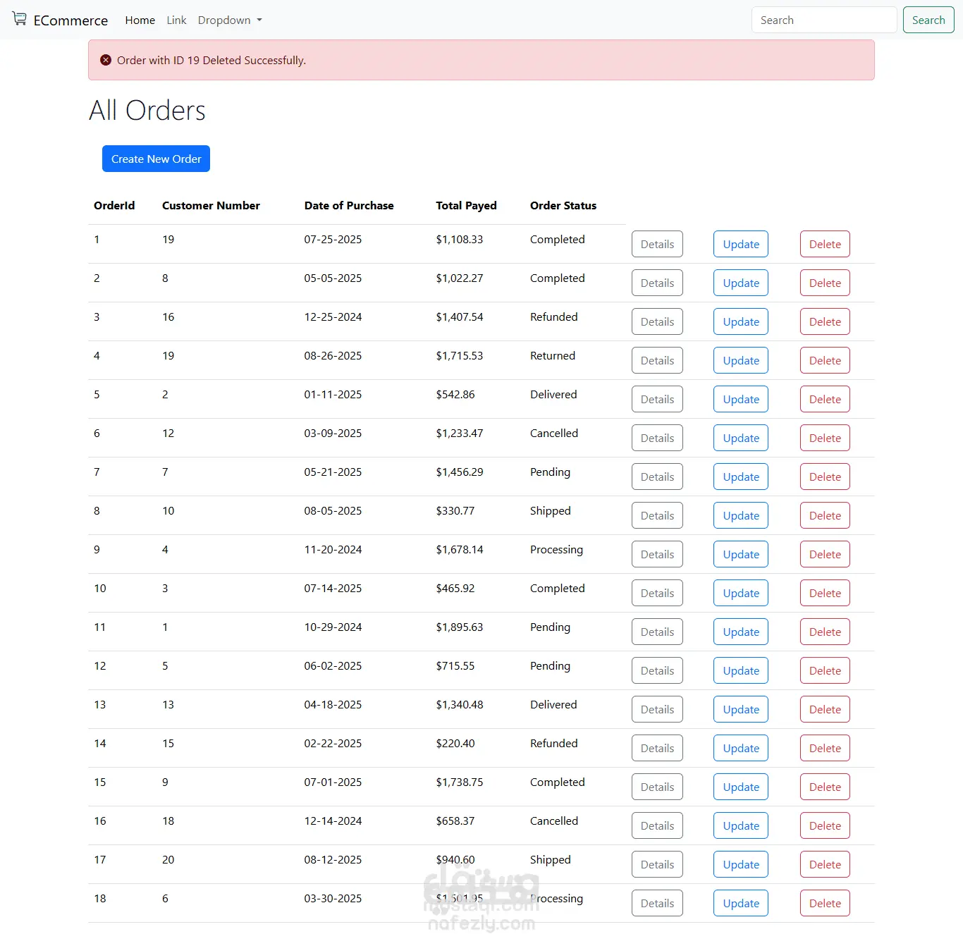Delete order 13 dated 04-18-2025

(x=825, y=709)
